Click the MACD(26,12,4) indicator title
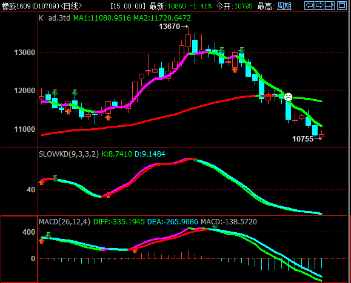This screenshot has width=351, height=283. (x=64, y=221)
